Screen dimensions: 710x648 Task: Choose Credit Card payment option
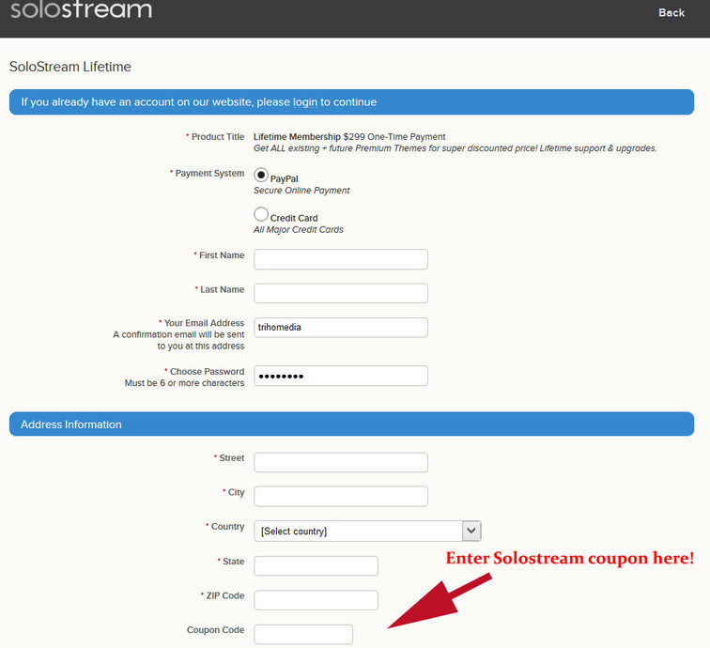(261, 214)
